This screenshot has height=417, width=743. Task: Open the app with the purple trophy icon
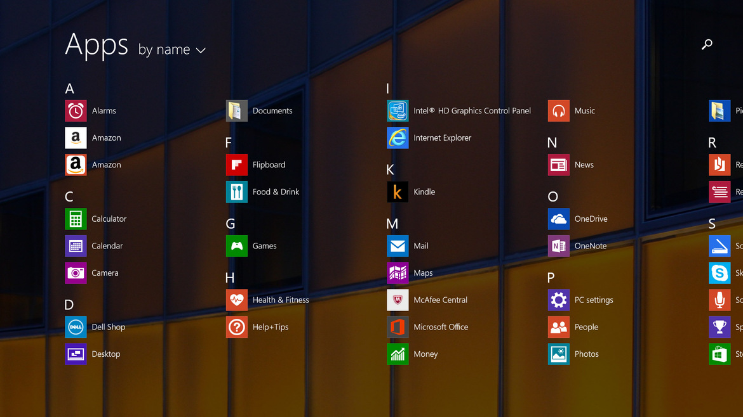pos(720,327)
